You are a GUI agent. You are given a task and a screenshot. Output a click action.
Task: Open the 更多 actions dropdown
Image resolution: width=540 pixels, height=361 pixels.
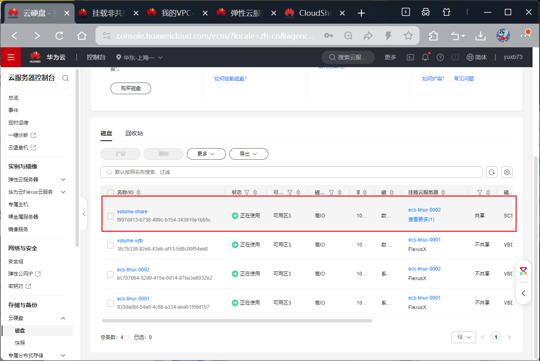tap(206, 154)
